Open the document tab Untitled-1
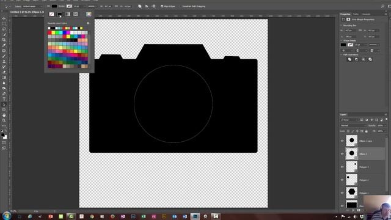 click(27, 12)
